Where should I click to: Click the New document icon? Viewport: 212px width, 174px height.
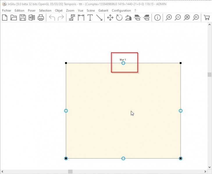tap(5, 18)
